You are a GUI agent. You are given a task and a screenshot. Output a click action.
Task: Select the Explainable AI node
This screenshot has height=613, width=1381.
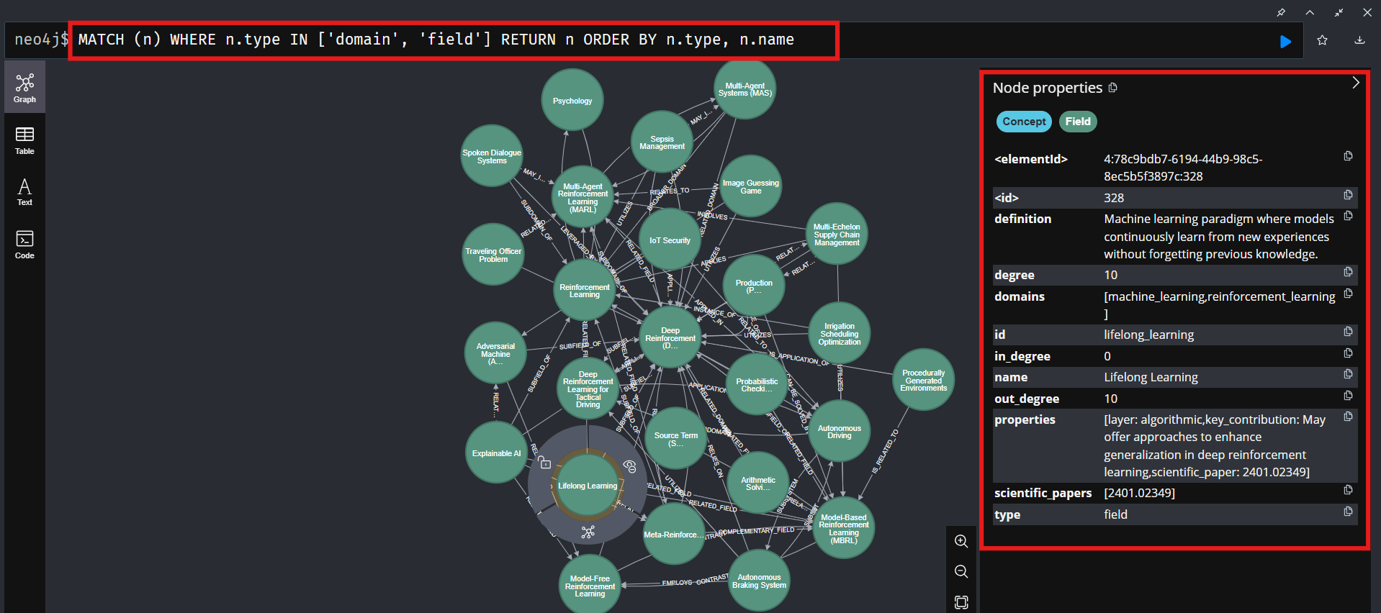pos(496,453)
